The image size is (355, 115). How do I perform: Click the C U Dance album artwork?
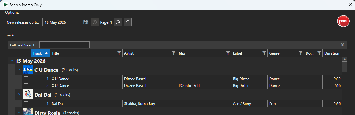click(28, 70)
